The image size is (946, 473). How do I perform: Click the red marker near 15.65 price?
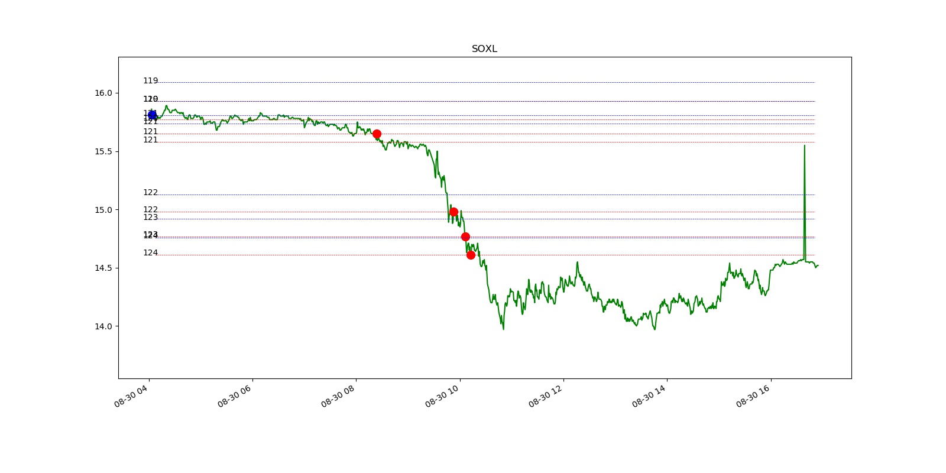point(377,134)
